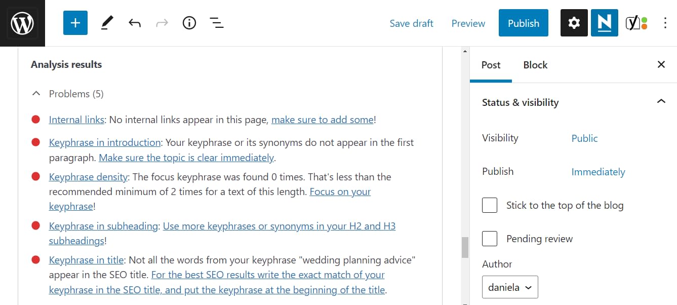The image size is (677, 305).
Task: Mark the post as Pending review
Action: (x=489, y=238)
